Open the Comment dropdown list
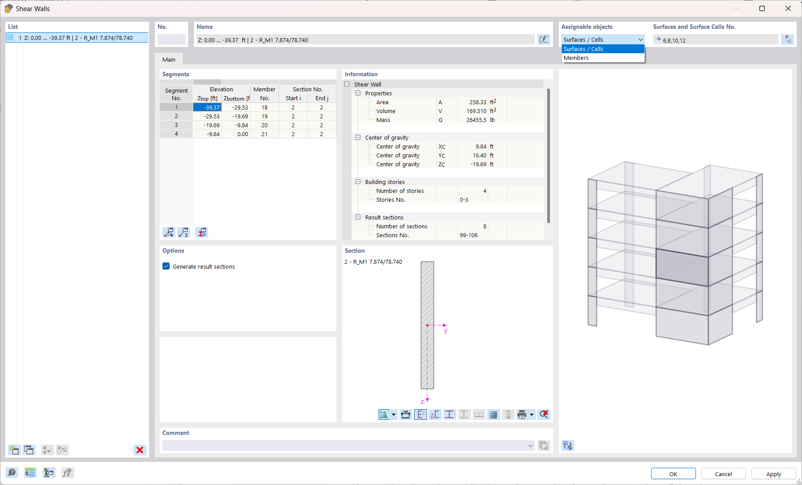Viewport: 802px width, 485px height. pyautogui.click(x=530, y=446)
